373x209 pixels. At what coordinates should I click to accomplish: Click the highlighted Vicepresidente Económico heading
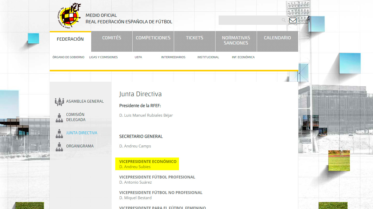[x=148, y=161]
